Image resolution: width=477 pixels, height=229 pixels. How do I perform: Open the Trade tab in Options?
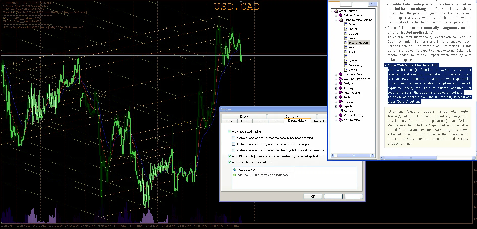[276, 121]
